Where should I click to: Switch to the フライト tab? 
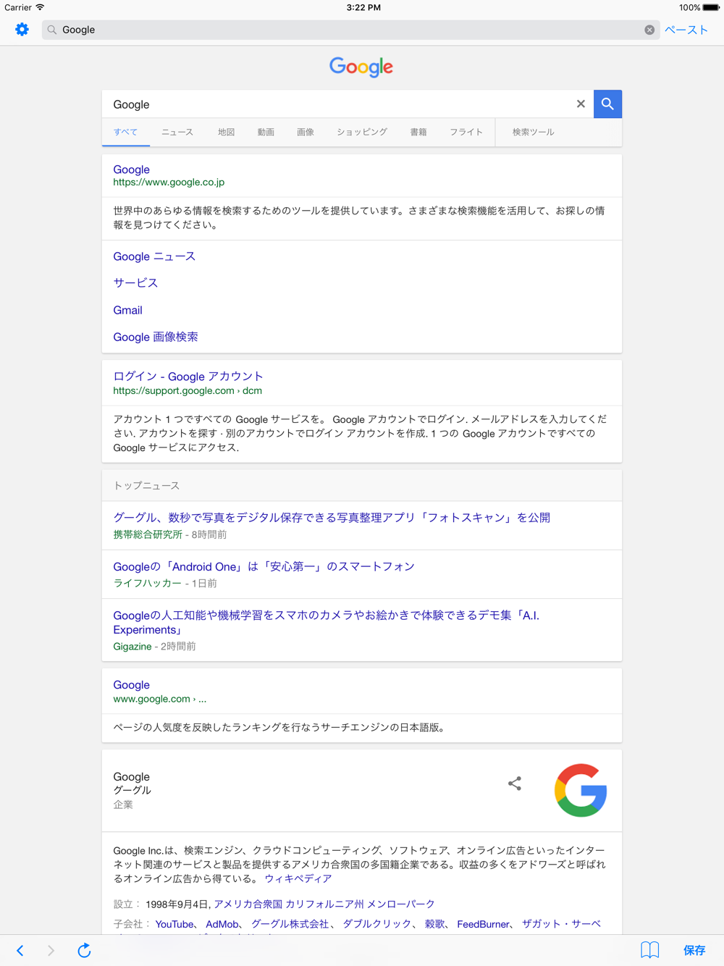466,132
